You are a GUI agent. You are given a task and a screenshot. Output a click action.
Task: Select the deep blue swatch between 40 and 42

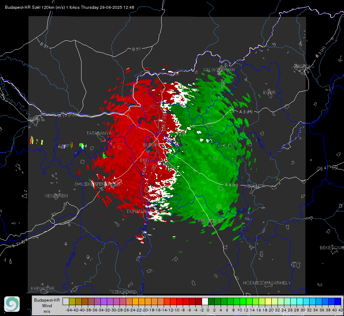pyautogui.click(x=338, y=302)
